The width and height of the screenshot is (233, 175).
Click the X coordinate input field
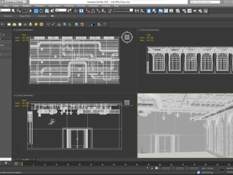pyautogui.click(x=166, y=168)
